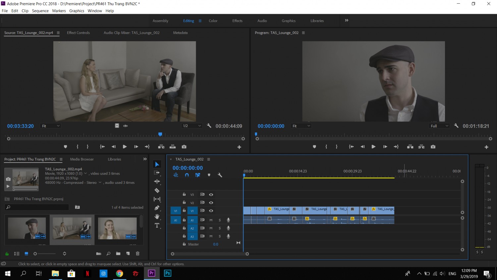
Task: Expand workspace overflow chevrons
Action: 347,20
